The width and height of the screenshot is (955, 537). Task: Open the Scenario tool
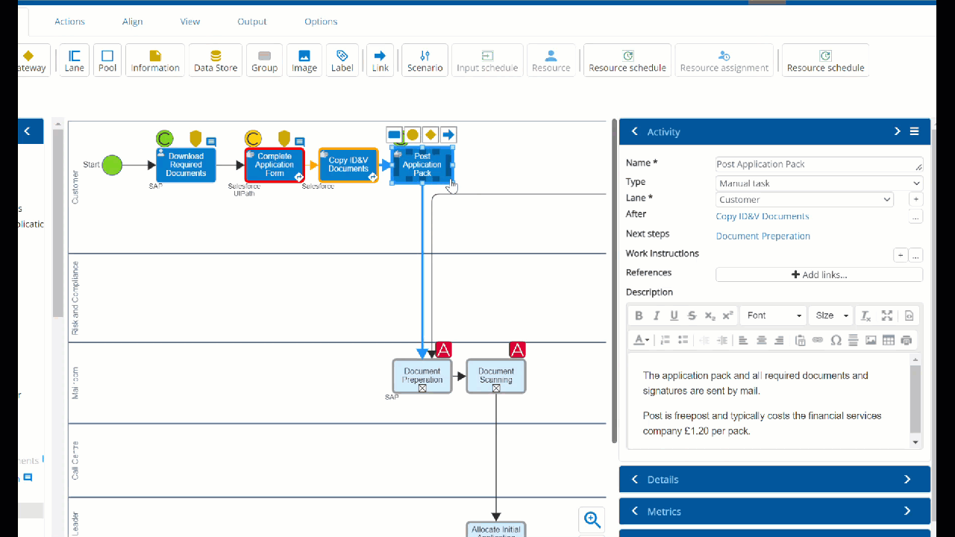click(x=425, y=60)
